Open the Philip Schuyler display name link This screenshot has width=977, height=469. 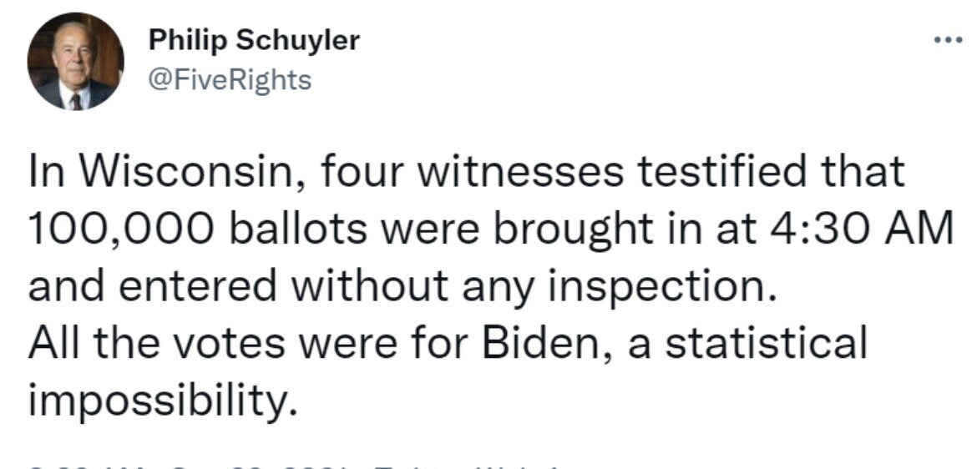pyautogui.click(x=254, y=39)
